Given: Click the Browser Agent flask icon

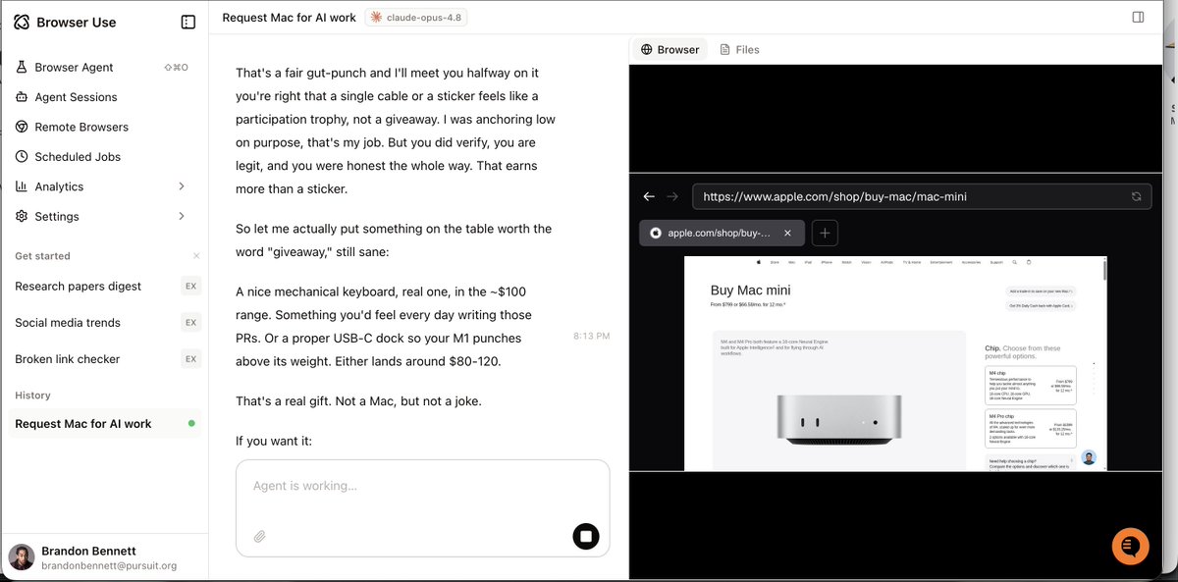Looking at the screenshot, I should pyautogui.click(x=22, y=67).
